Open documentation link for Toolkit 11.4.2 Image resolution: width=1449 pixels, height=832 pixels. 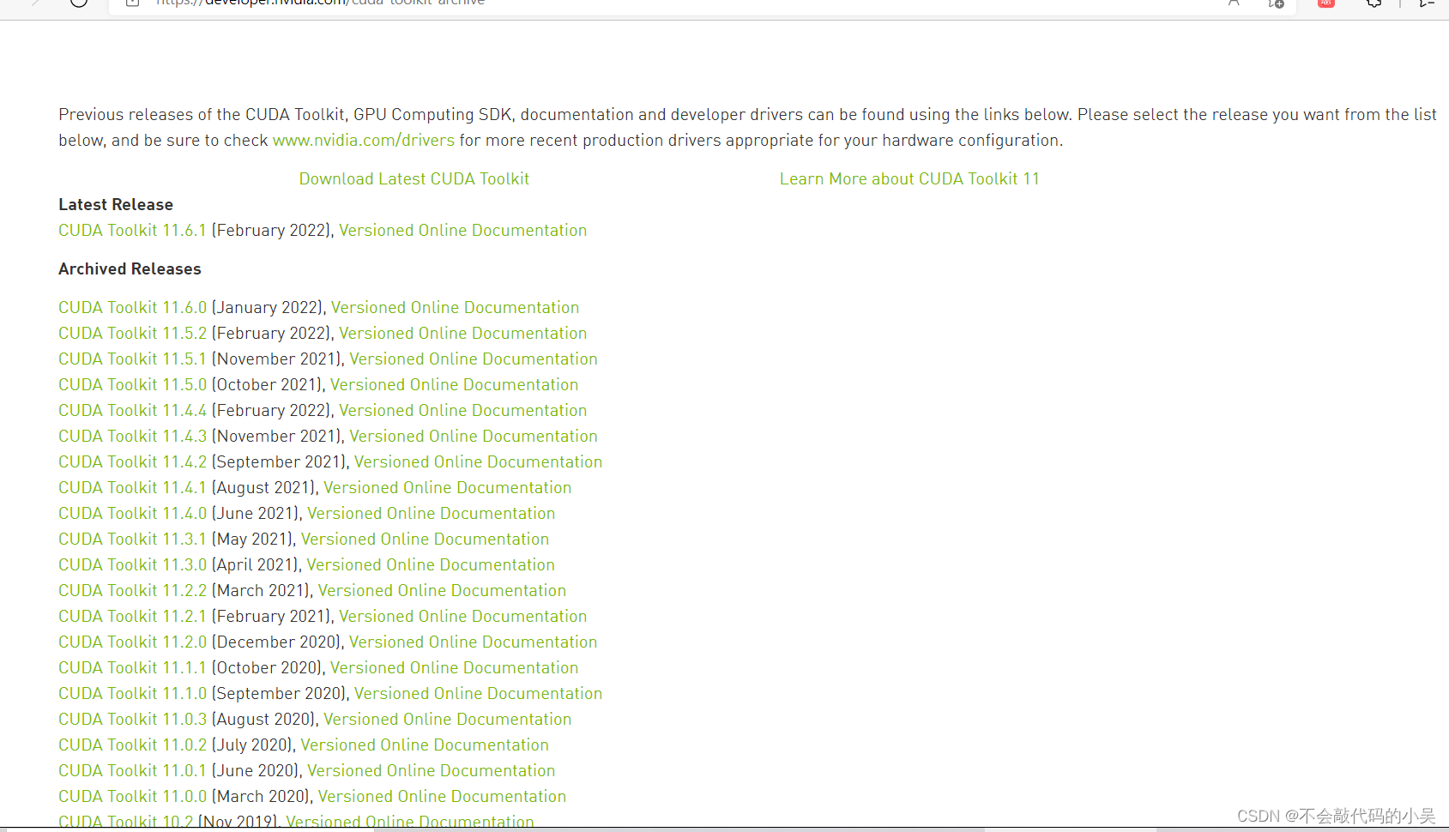click(x=479, y=462)
